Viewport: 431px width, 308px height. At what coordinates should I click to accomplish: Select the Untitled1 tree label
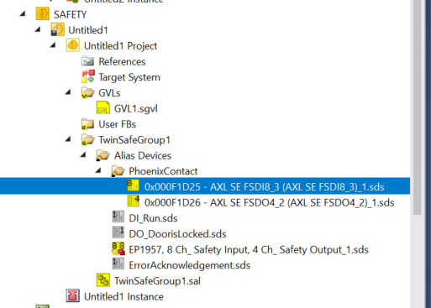click(88, 30)
